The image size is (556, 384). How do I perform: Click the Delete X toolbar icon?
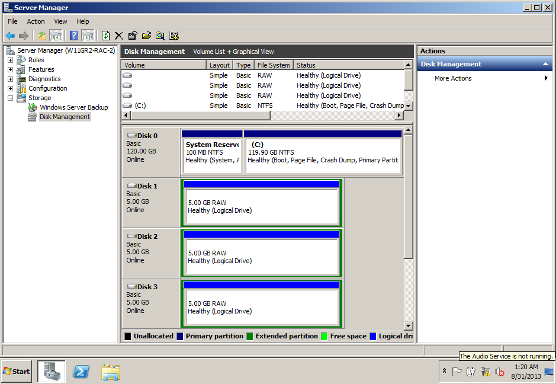[119, 36]
